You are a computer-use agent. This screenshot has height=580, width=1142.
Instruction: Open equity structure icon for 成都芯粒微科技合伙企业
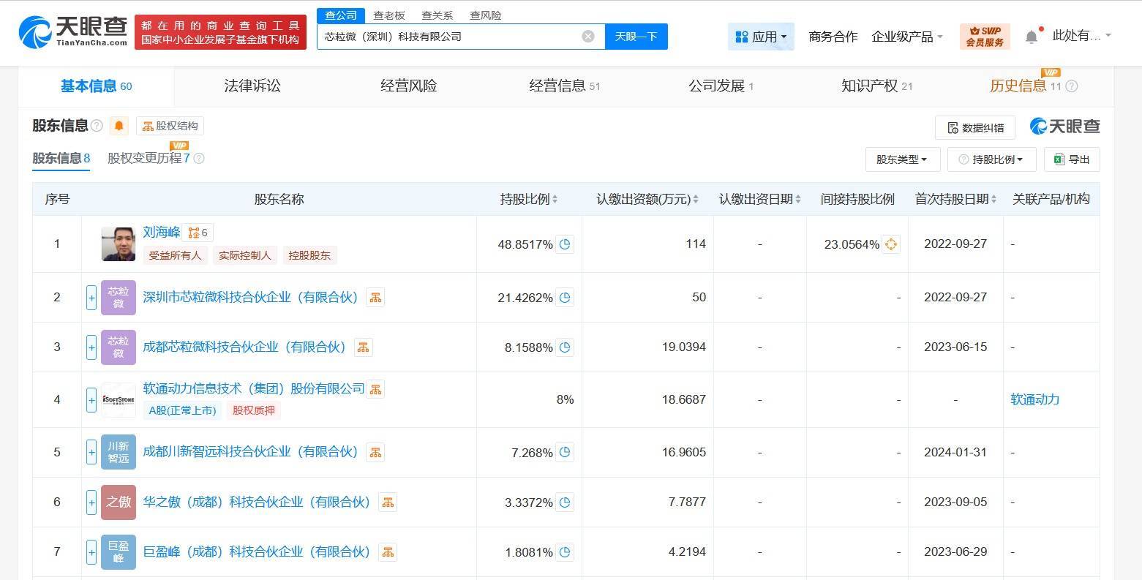363,347
